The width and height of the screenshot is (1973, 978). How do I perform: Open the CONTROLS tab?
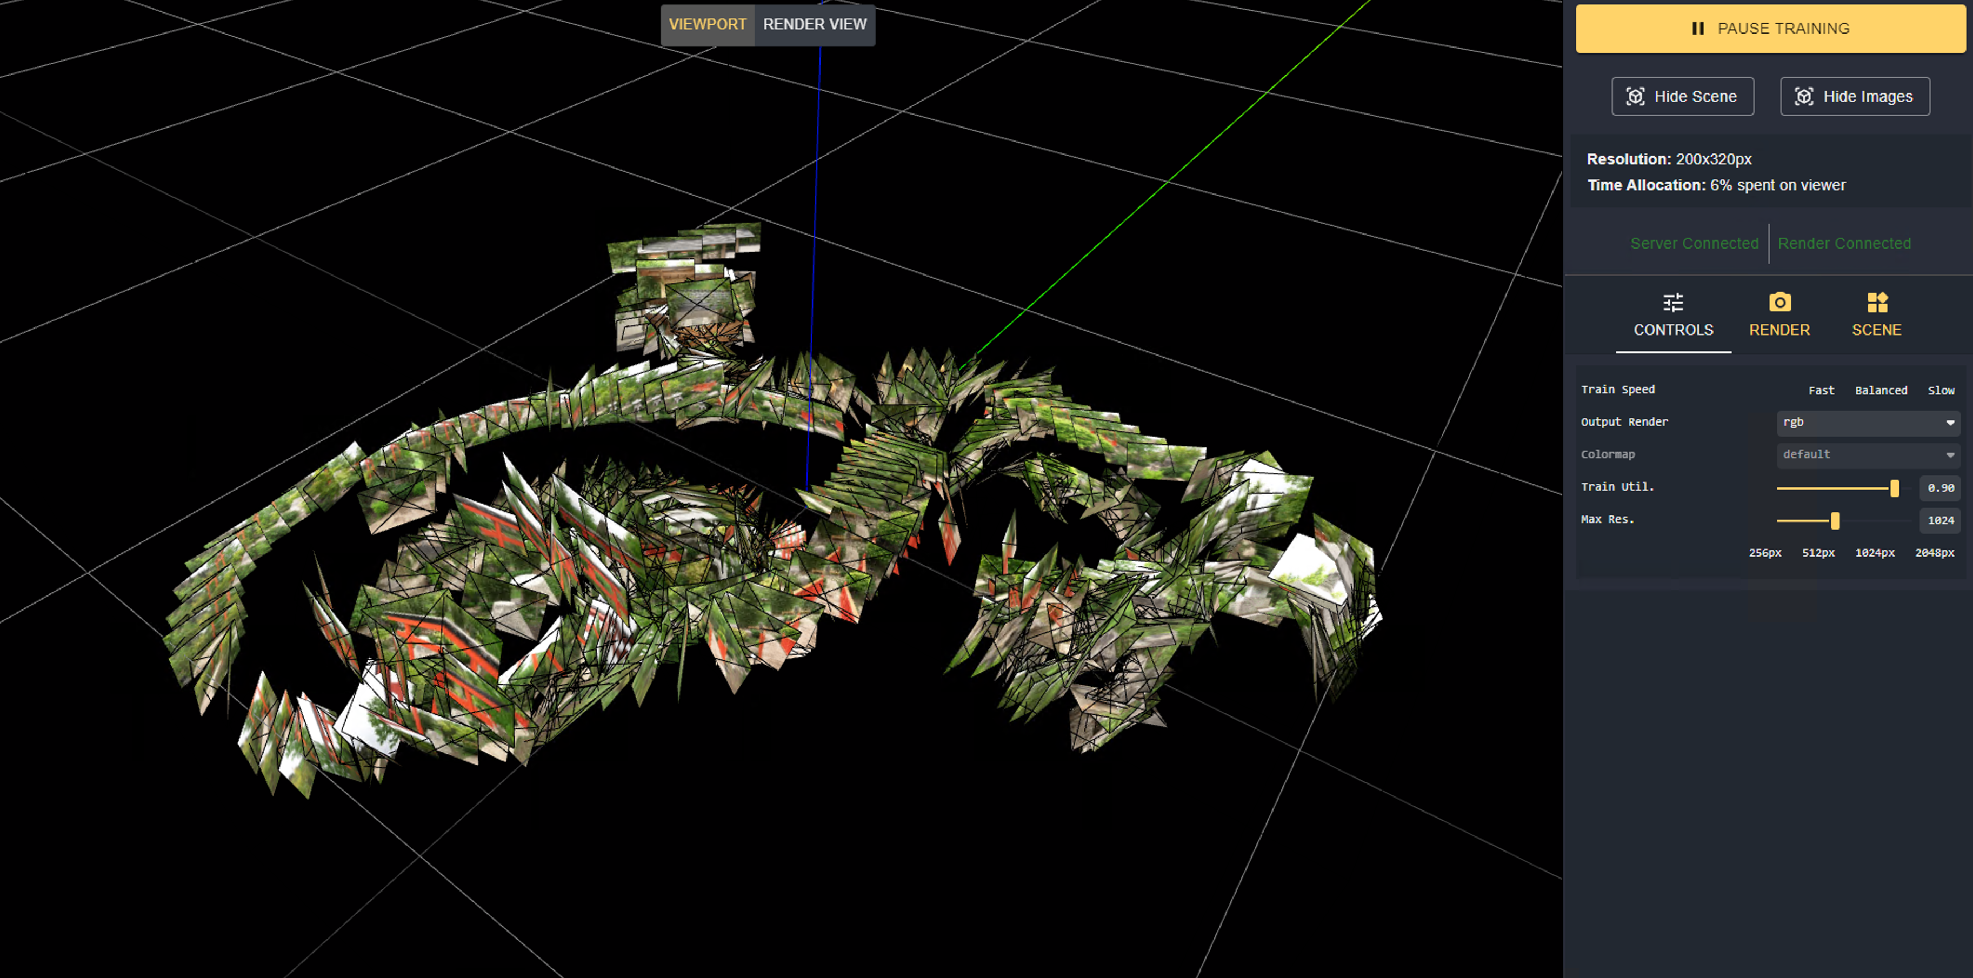coord(1673,316)
